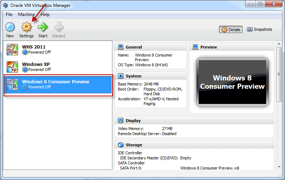Image resolution: width=285 pixels, height=180 pixels.
Task: Click the details pane scrollbar down arrow
Action: pos(279,167)
